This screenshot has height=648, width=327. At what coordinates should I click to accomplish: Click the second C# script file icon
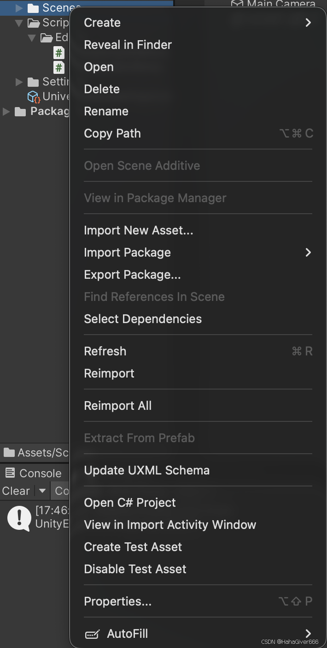pyautogui.click(x=59, y=68)
